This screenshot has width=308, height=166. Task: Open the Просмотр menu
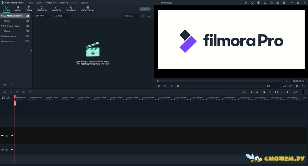[x=64, y=3]
